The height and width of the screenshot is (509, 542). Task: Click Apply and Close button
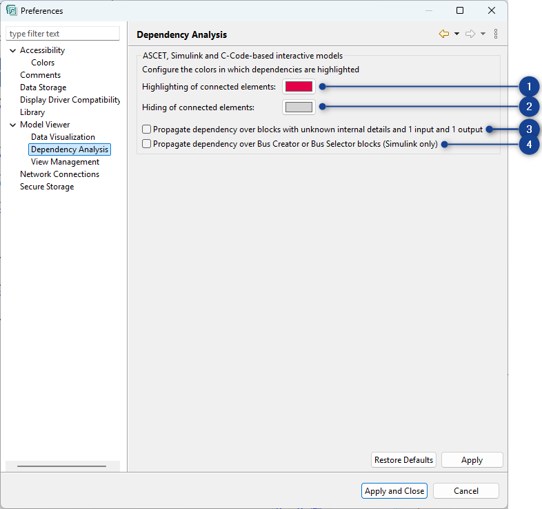394,490
